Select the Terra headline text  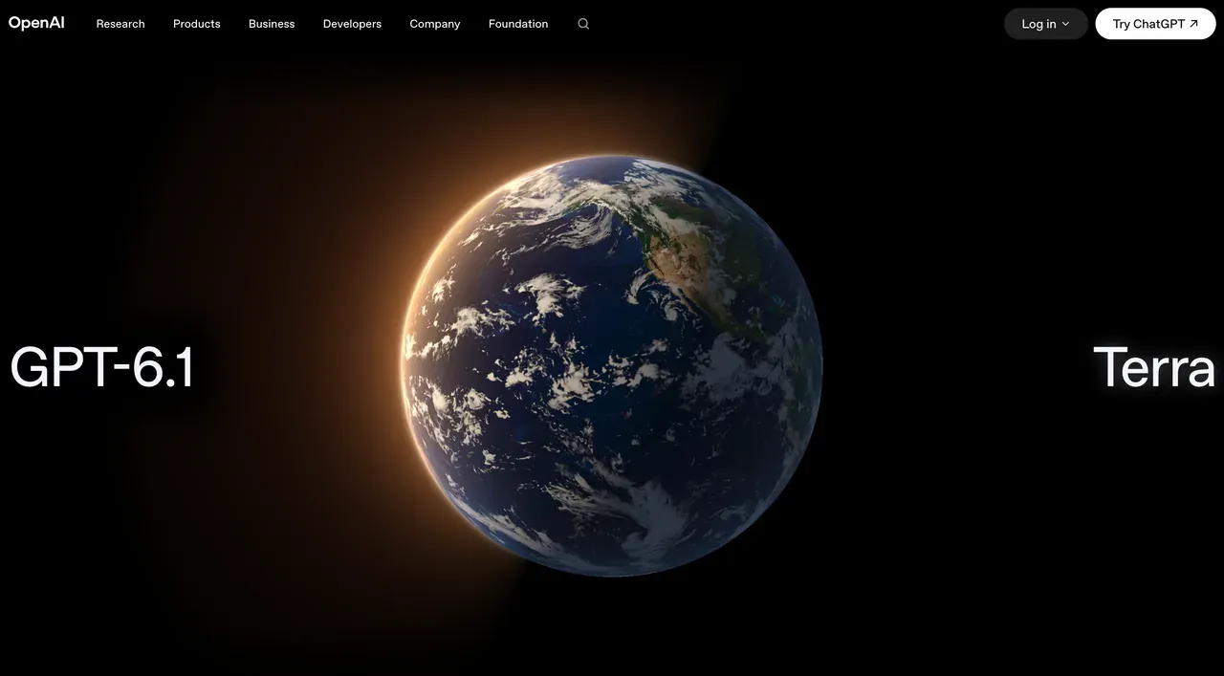click(x=1154, y=367)
